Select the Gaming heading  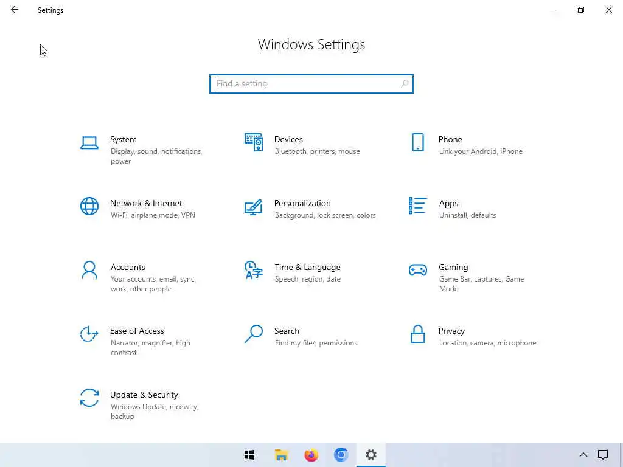click(x=453, y=268)
